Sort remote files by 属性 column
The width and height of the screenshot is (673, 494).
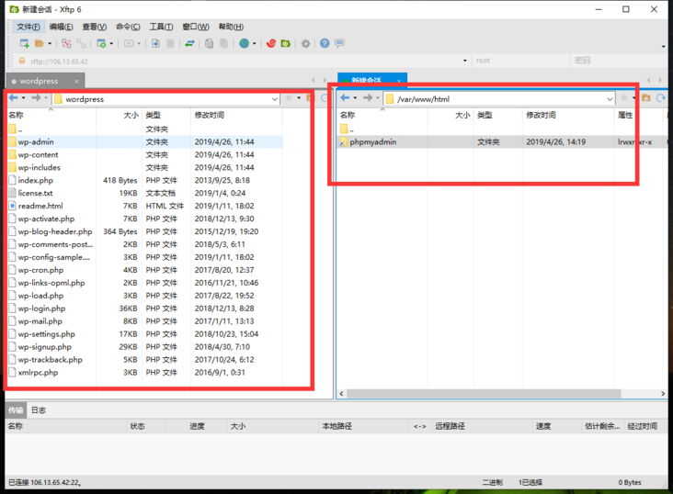pyautogui.click(x=640, y=115)
